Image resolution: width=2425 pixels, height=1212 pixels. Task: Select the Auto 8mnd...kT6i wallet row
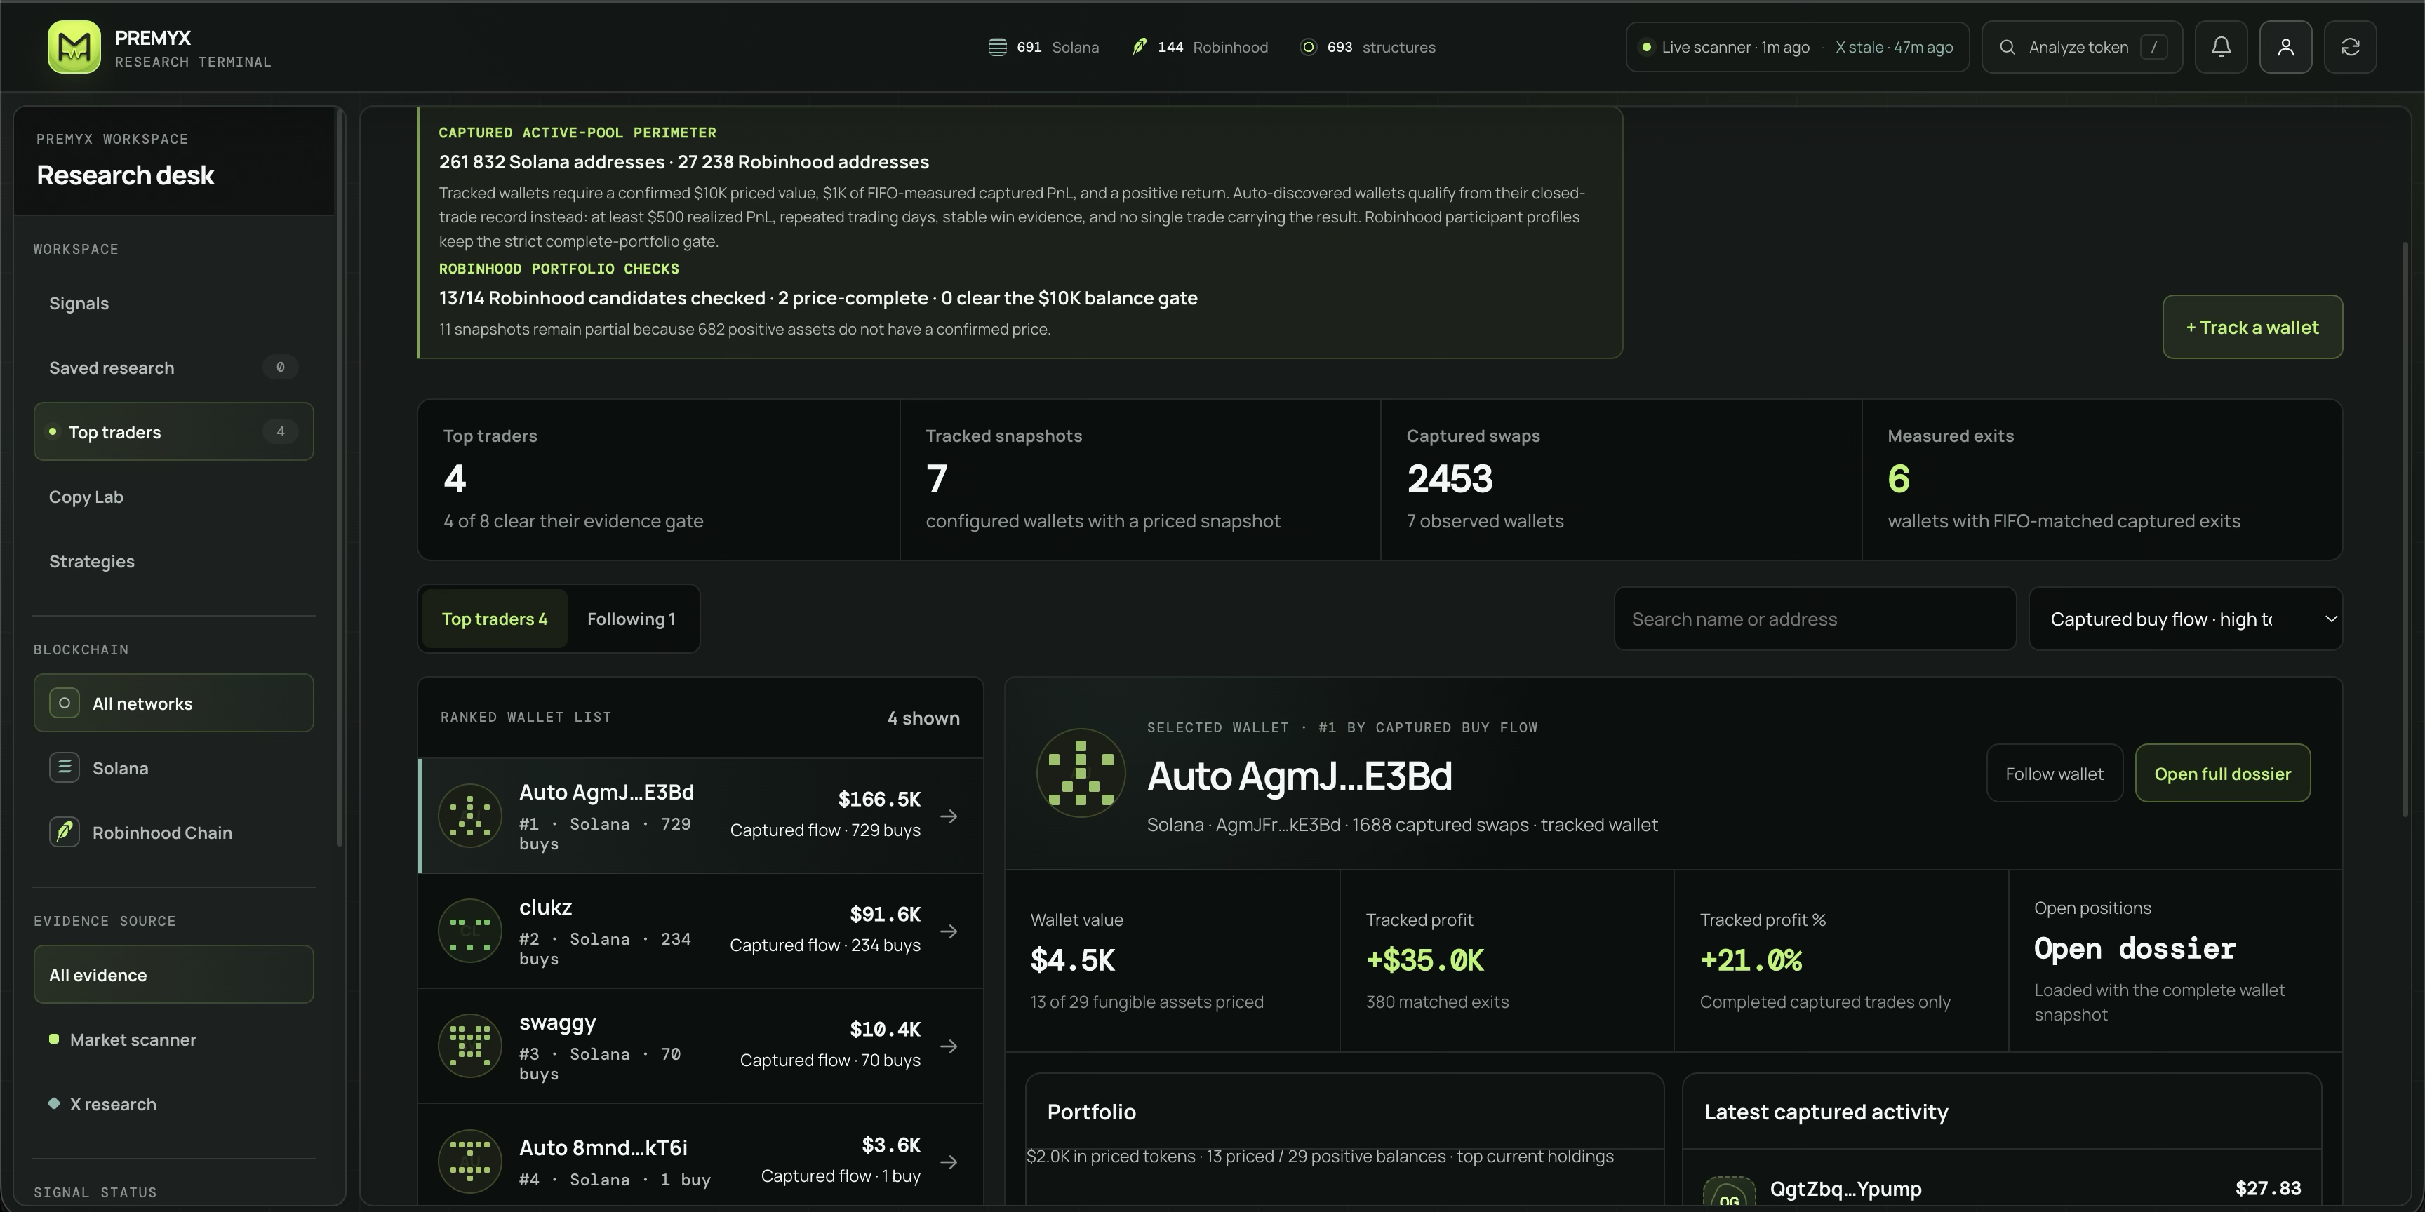tap(702, 1156)
